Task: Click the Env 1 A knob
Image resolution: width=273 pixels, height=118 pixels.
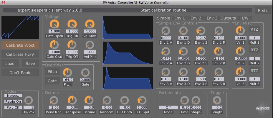Action: 166,30
